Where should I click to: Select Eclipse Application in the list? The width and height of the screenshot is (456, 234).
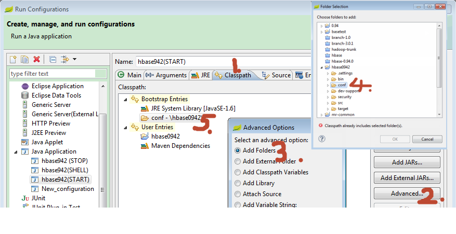tap(57, 86)
